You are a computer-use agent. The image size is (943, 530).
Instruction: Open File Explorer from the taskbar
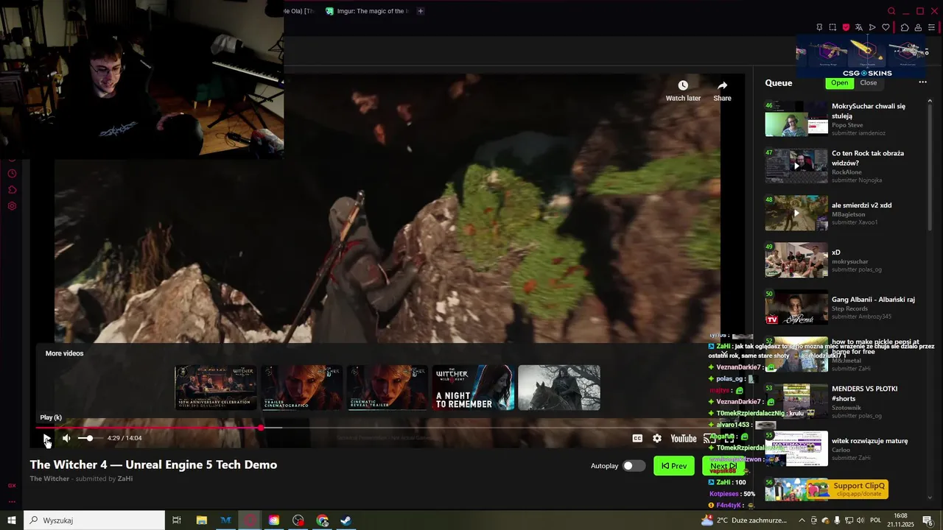coord(201,520)
